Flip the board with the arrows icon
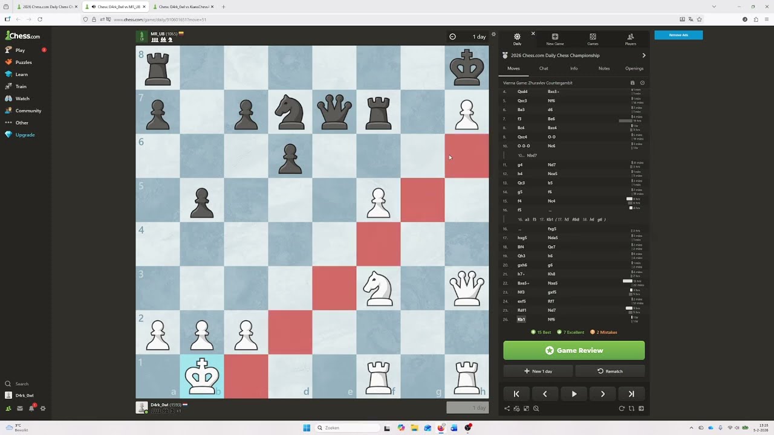774x435 pixels. click(x=631, y=408)
